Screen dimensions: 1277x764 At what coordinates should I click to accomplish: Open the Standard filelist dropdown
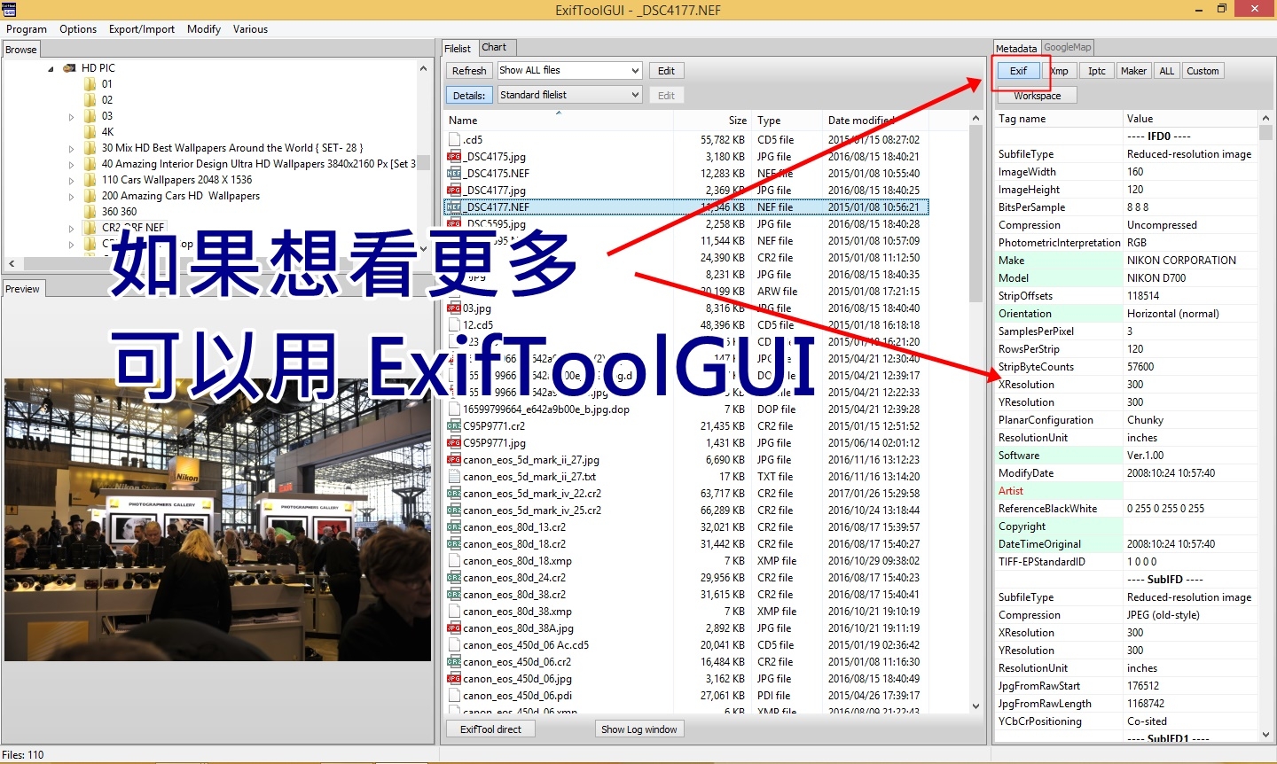[x=569, y=95]
